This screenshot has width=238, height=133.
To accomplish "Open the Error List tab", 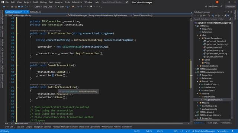I will pos(10,127).
